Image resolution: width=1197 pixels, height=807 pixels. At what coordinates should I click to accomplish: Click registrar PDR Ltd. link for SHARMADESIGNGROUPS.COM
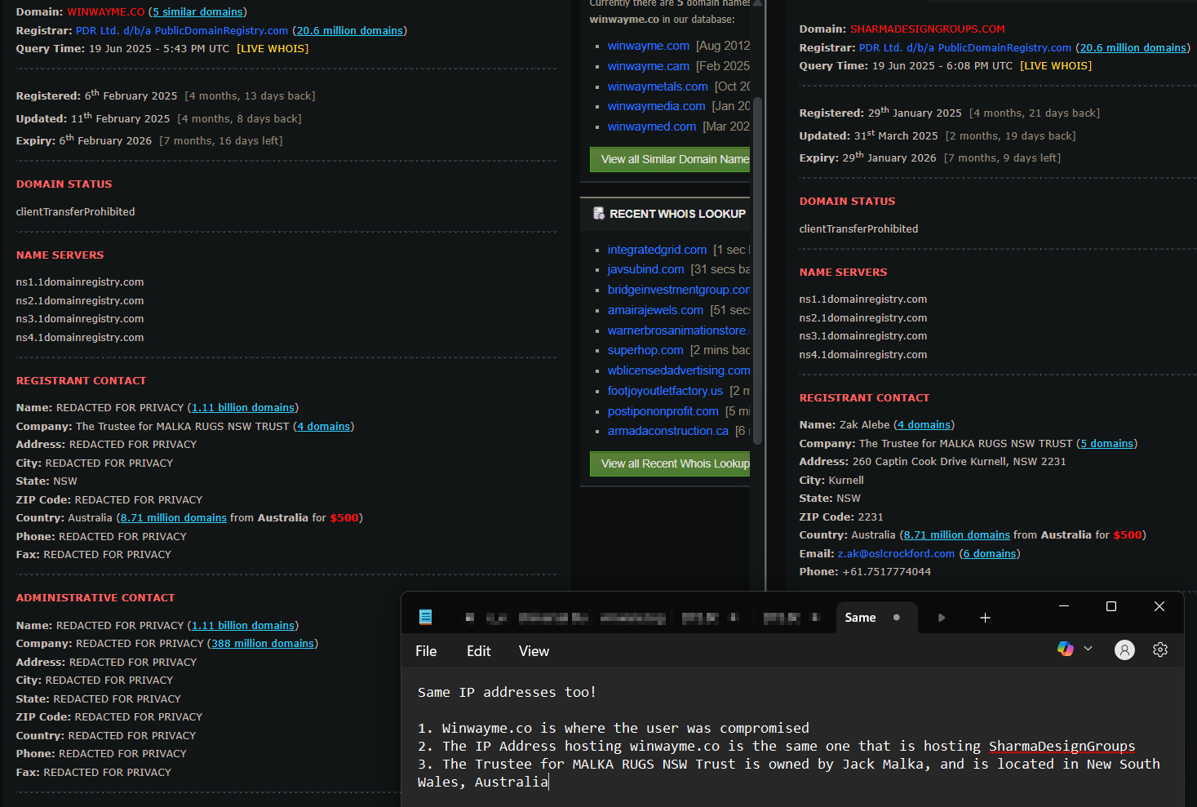965,48
